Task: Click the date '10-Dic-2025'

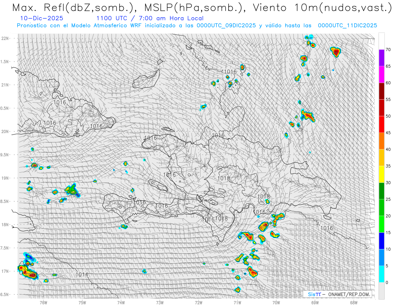Action: (42, 18)
